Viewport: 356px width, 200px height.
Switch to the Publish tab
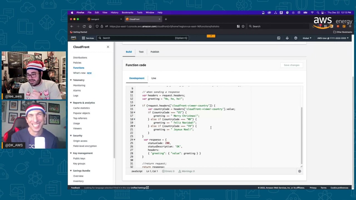click(155, 52)
